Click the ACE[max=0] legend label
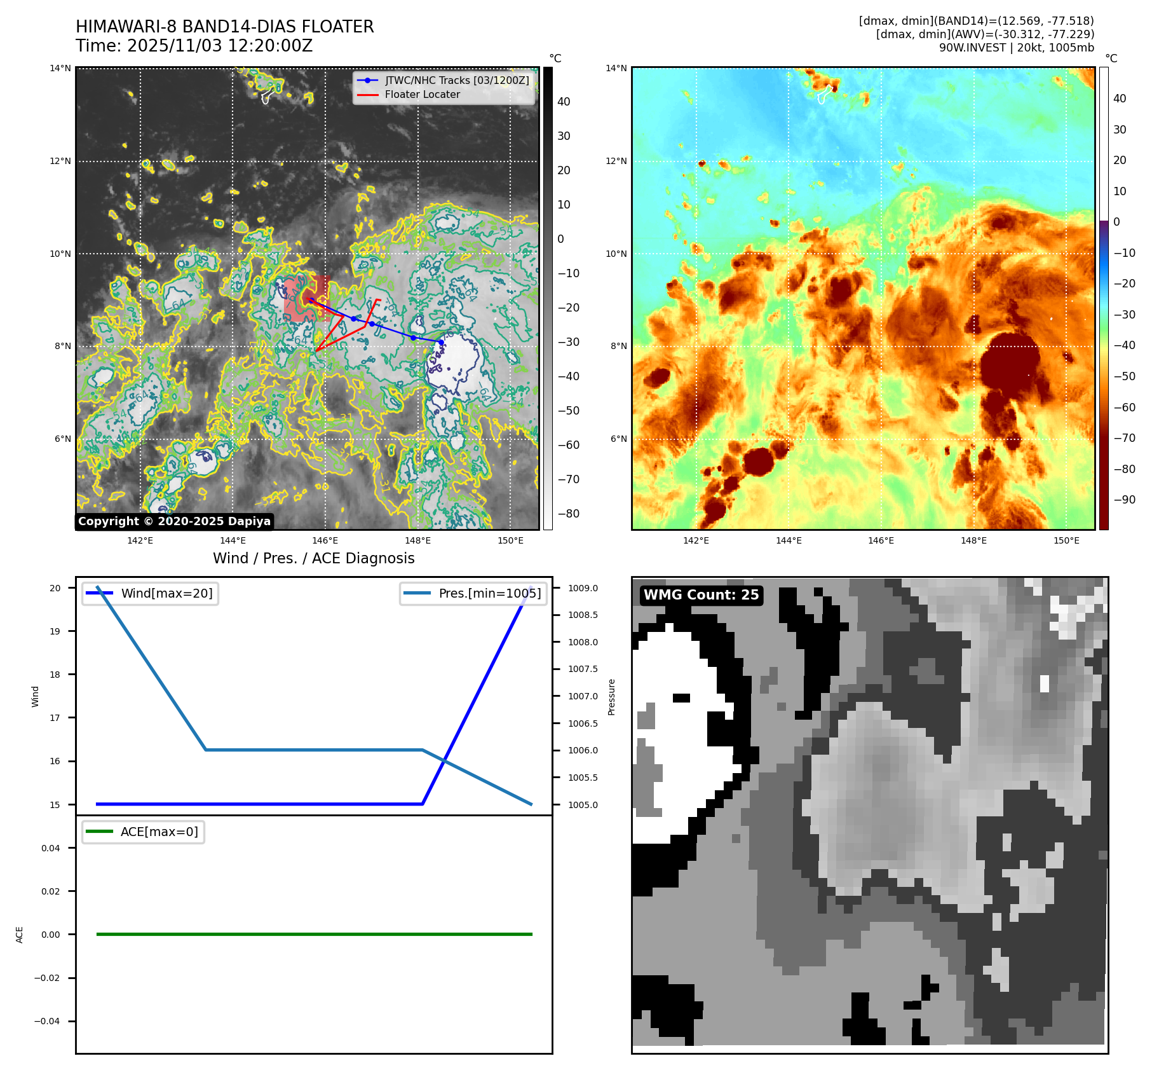Image resolution: width=1152 pixels, height=1077 pixels. coord(159,832)
